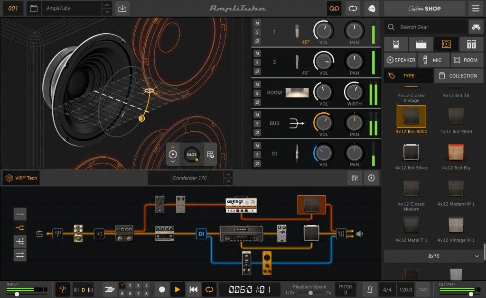Open the looper recorder in the top bar

[x=334, y=9]
